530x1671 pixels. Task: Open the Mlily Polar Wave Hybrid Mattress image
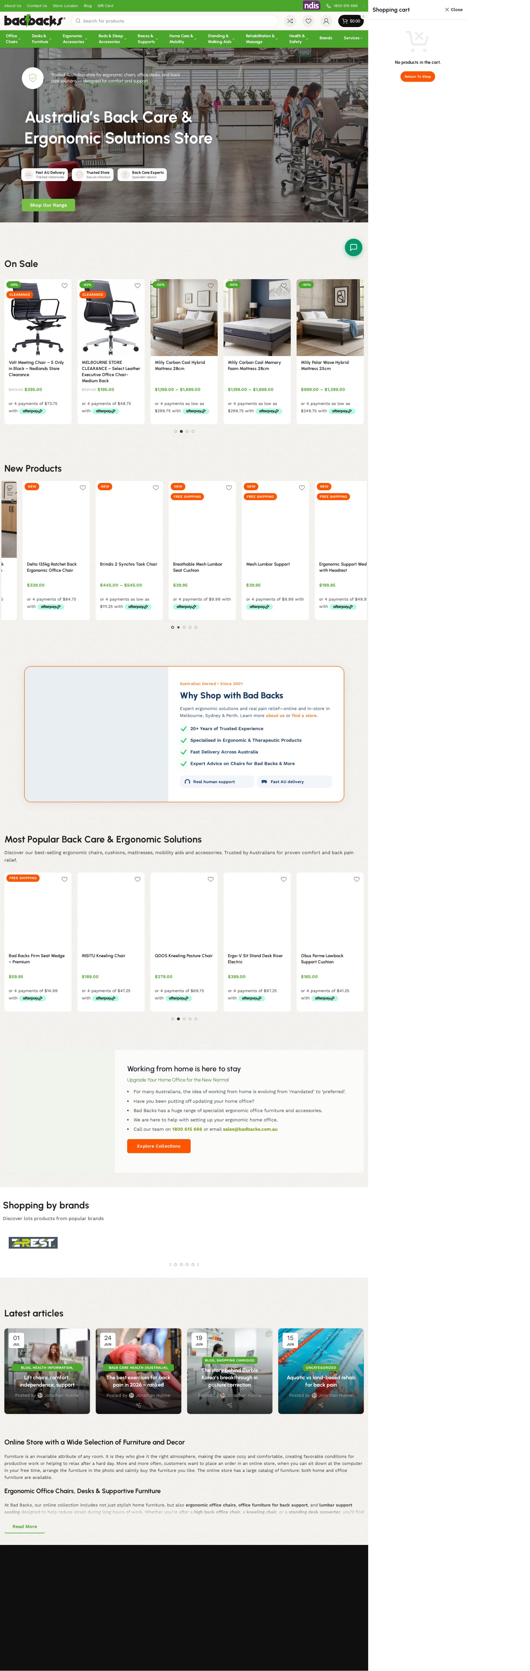tap(330, 318)
